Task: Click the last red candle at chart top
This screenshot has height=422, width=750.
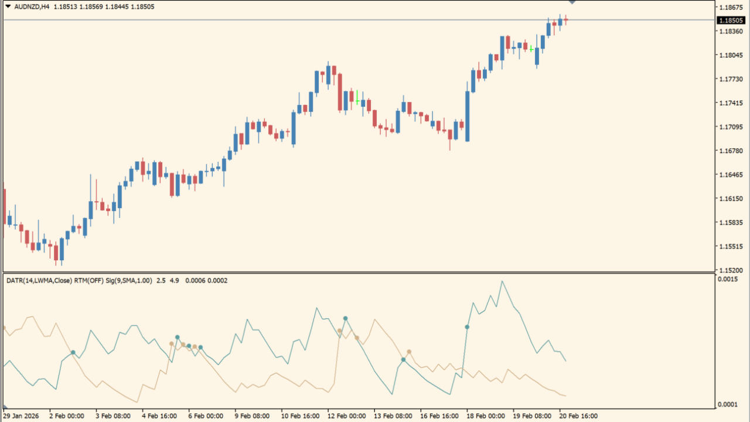Action: [x=566, y=20]
